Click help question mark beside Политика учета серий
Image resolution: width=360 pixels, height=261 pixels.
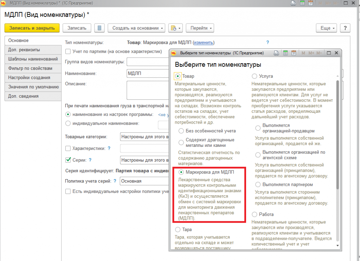115,181
